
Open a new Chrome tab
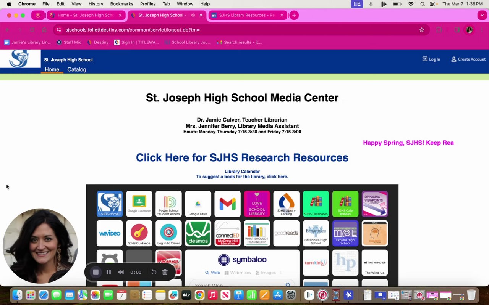tap(294, 15)
